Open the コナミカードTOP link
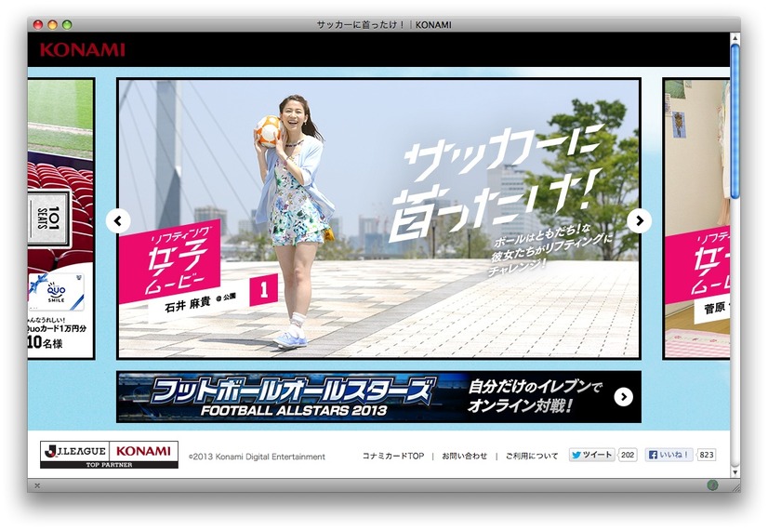This screenshot has height=530, width=768. [x=392, y=456]
